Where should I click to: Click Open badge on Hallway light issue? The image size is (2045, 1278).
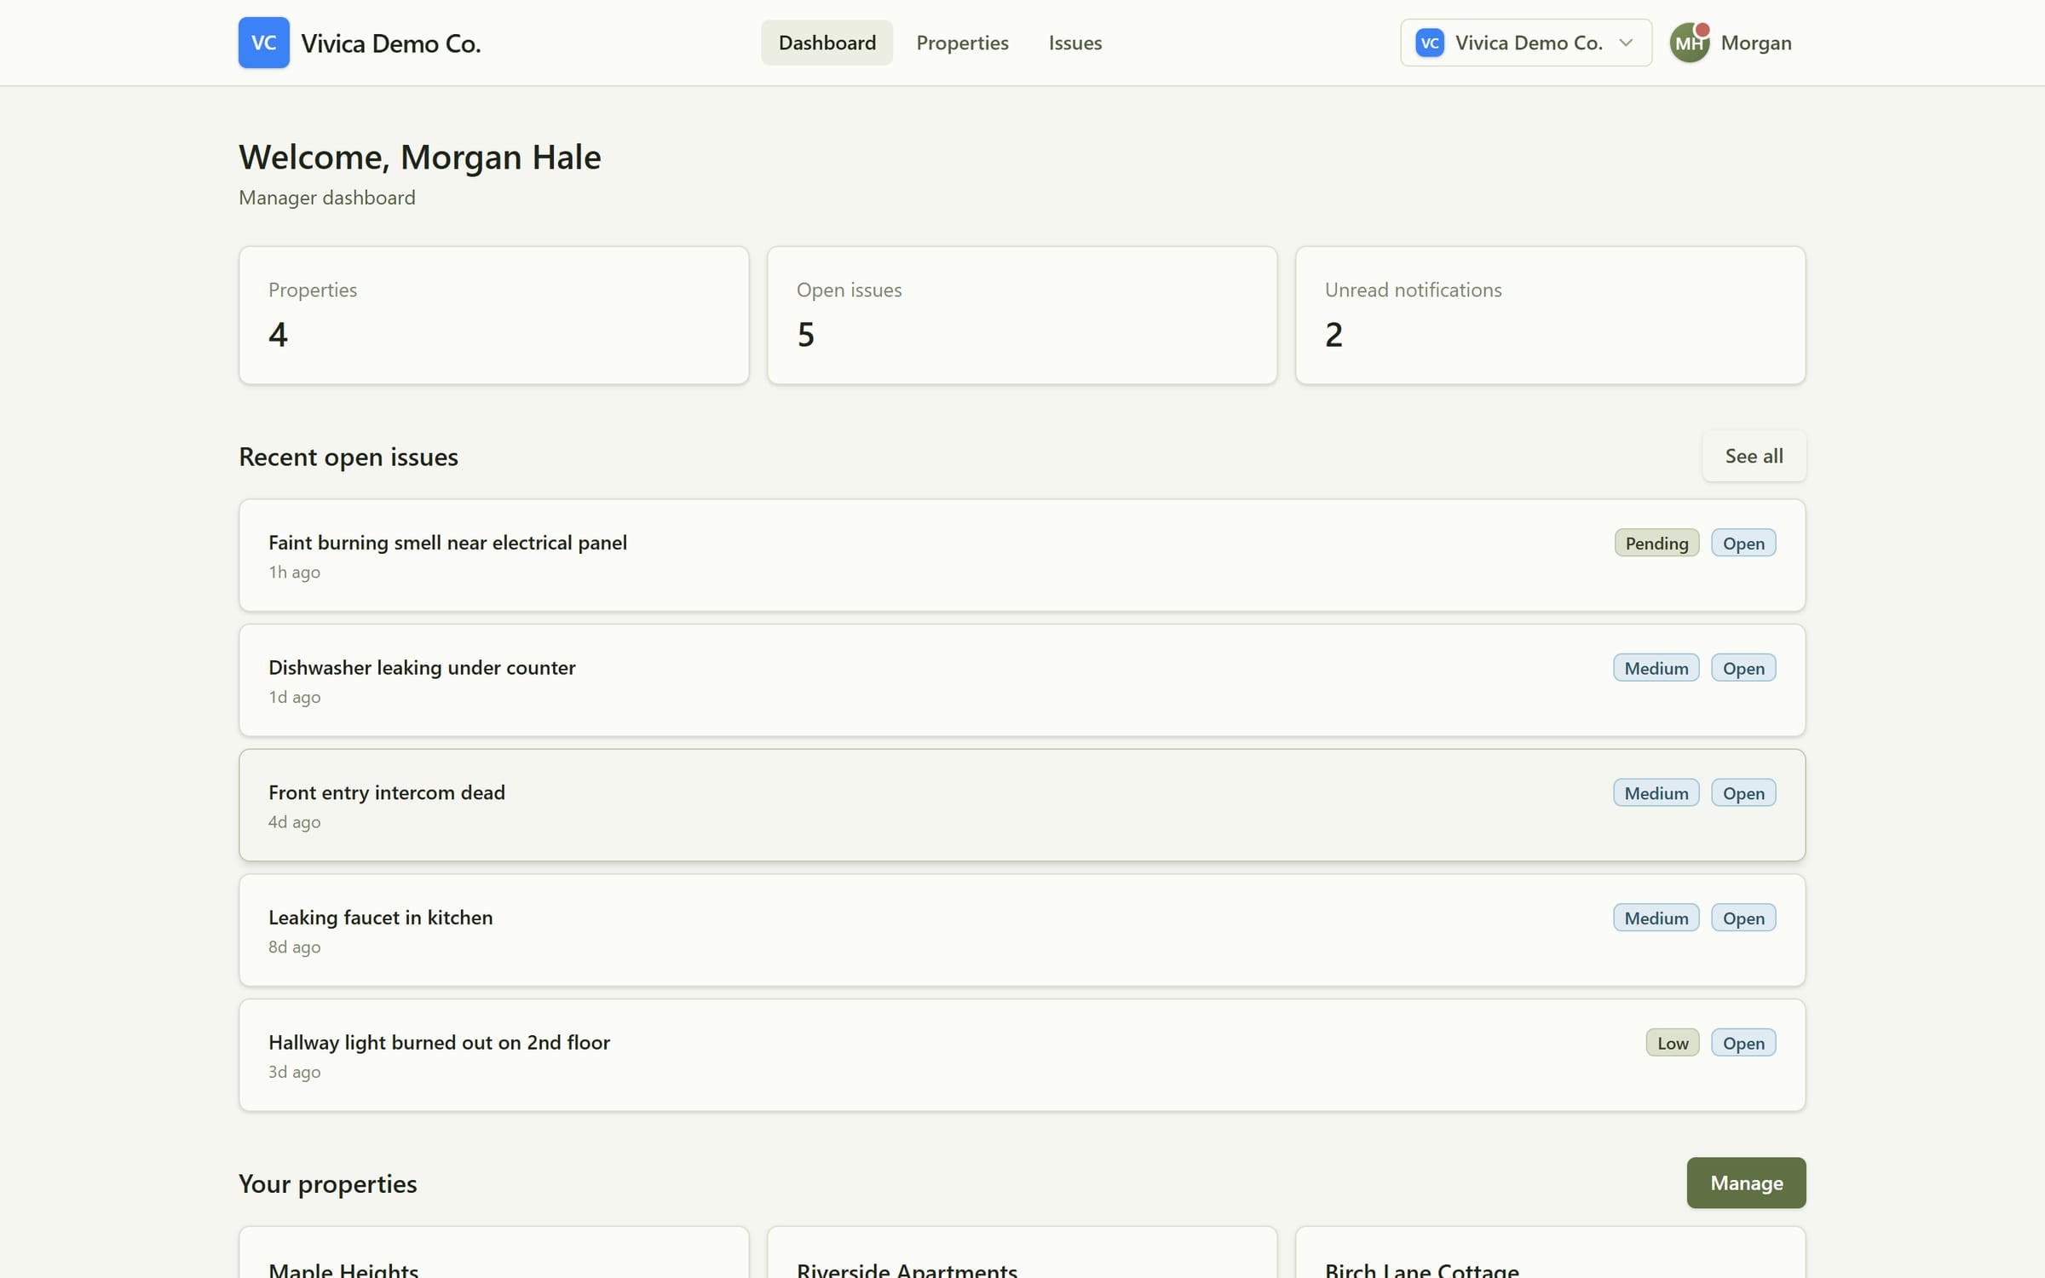pos(1743,1043)
